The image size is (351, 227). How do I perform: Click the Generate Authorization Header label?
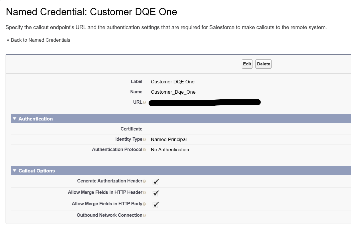(110, 181)
